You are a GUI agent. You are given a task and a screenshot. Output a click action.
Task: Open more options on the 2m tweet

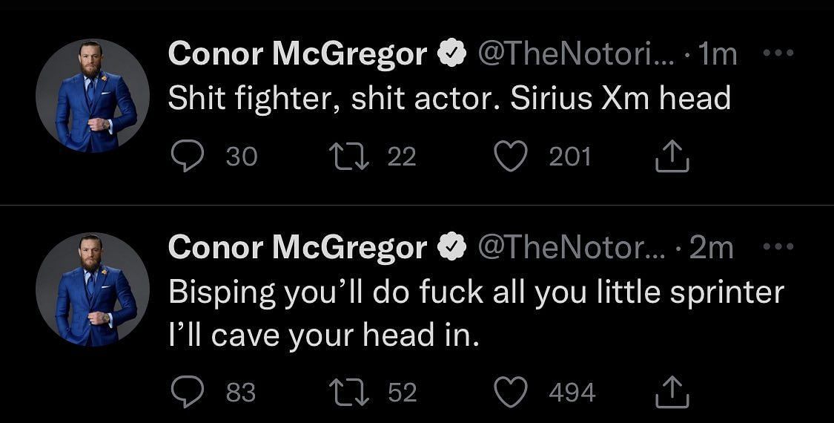tap(778, 248)
